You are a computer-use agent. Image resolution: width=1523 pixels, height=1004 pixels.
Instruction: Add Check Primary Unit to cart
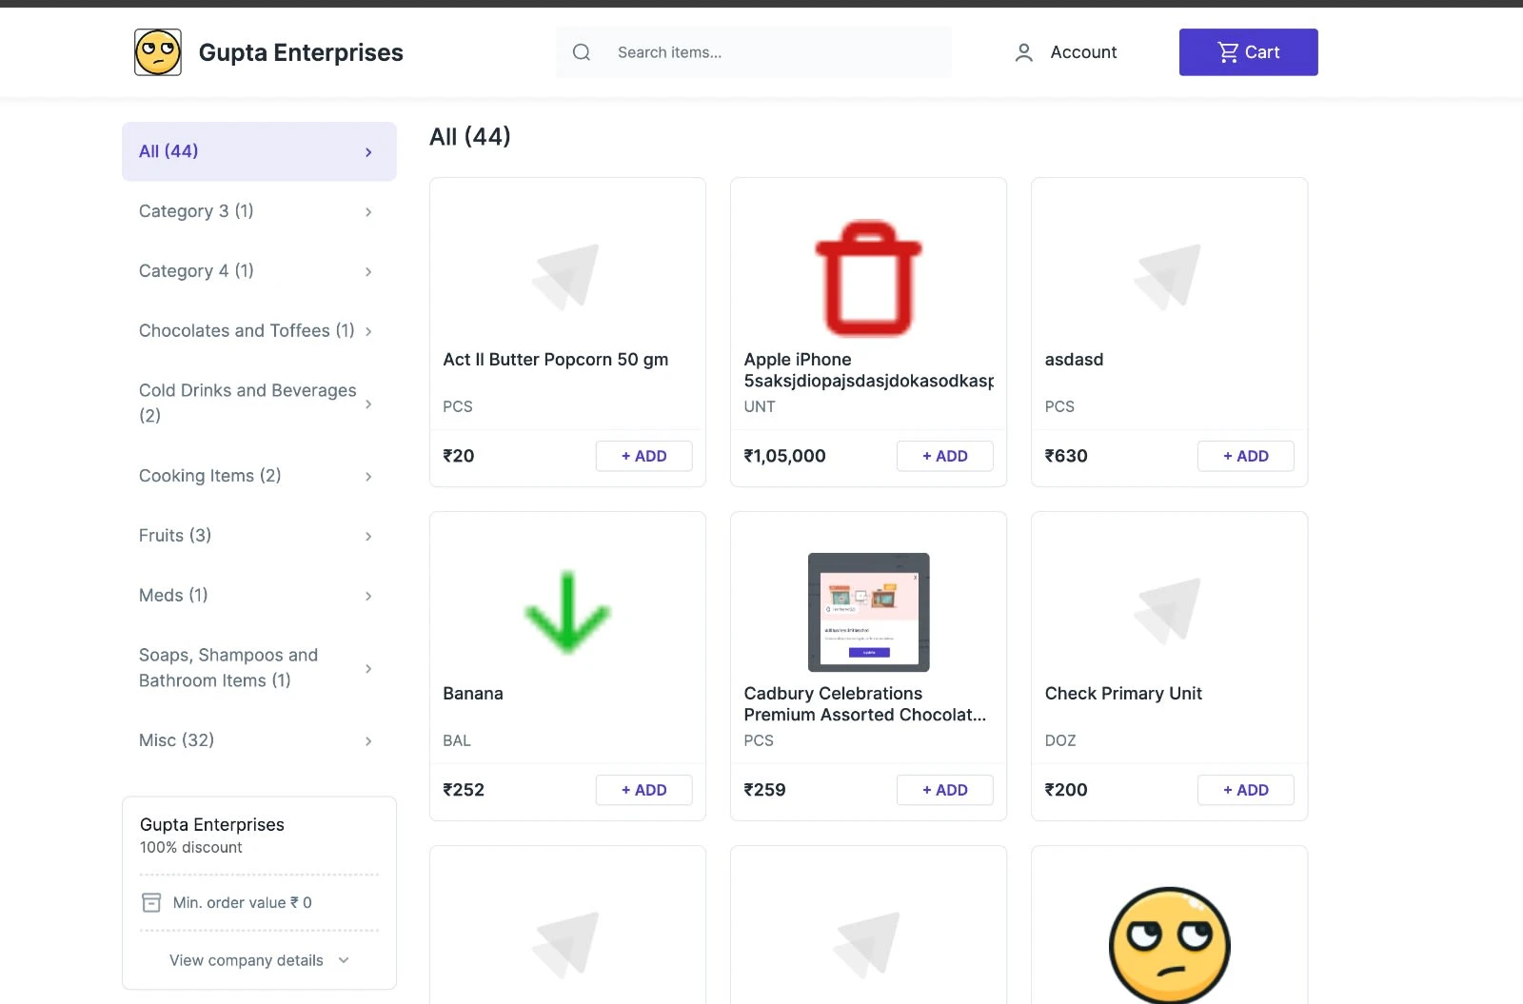(x=1245, y=790)
